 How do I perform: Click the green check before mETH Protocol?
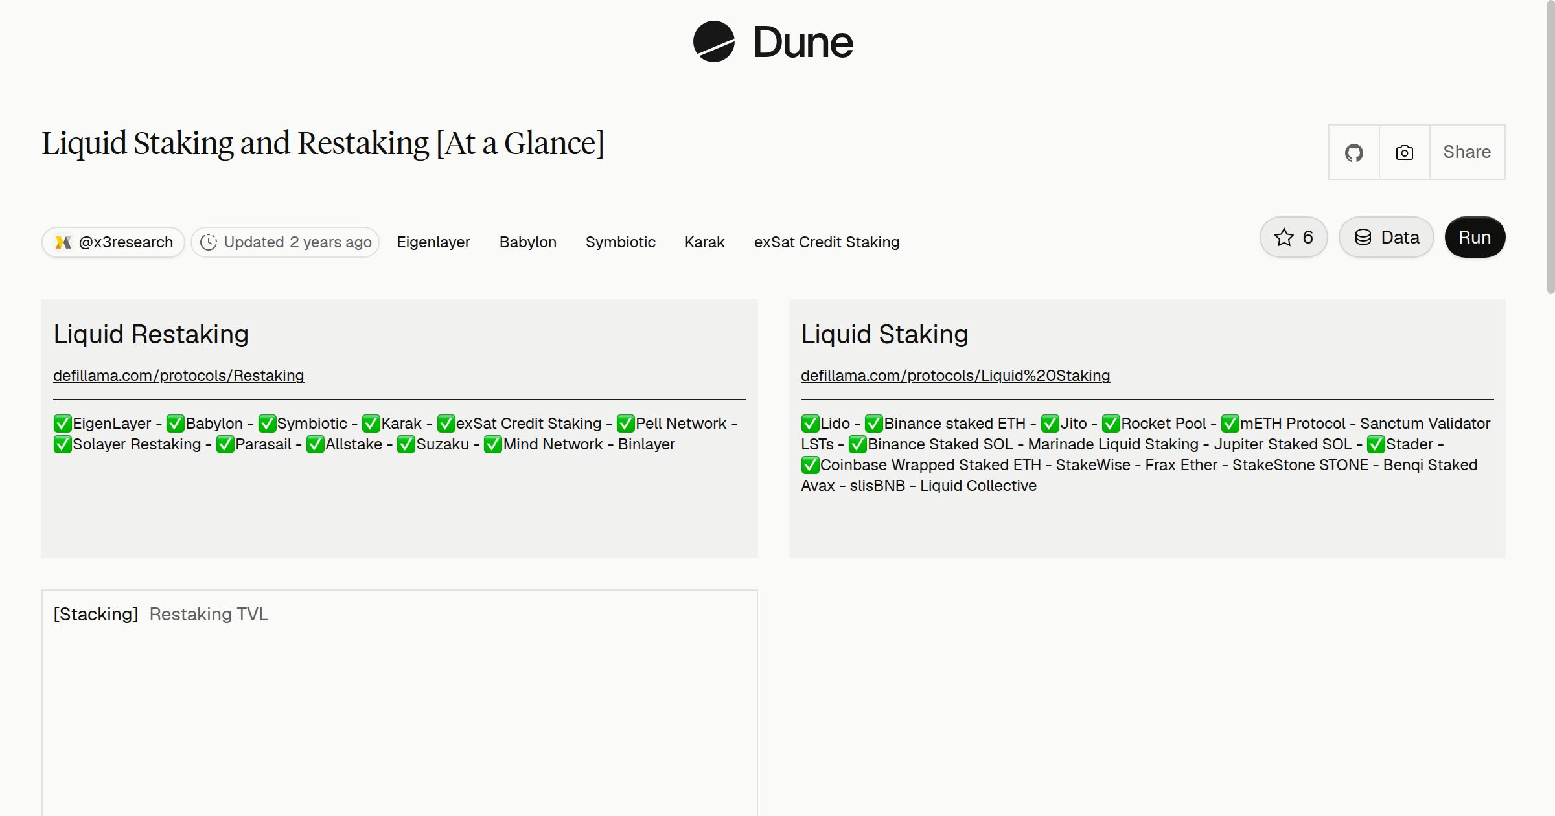click(1230, 424)
